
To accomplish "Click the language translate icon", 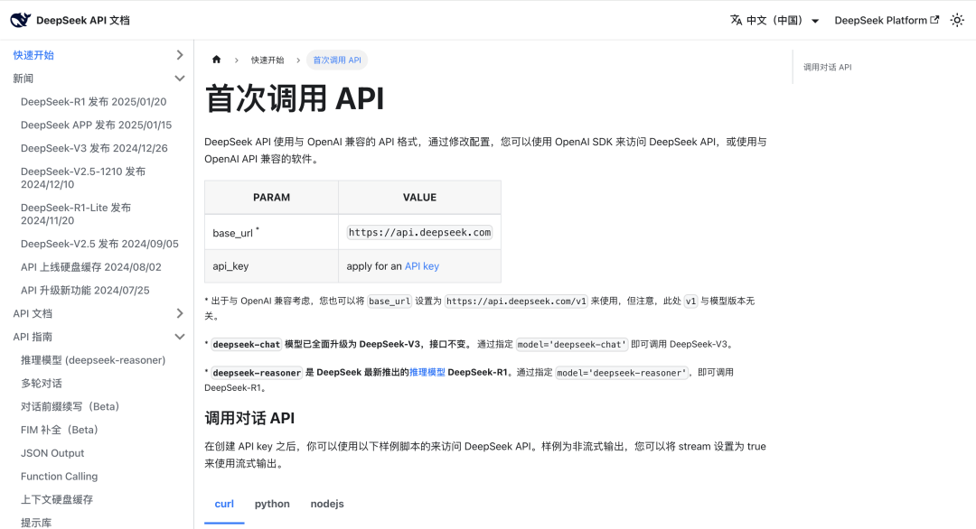I will point(737,20).
